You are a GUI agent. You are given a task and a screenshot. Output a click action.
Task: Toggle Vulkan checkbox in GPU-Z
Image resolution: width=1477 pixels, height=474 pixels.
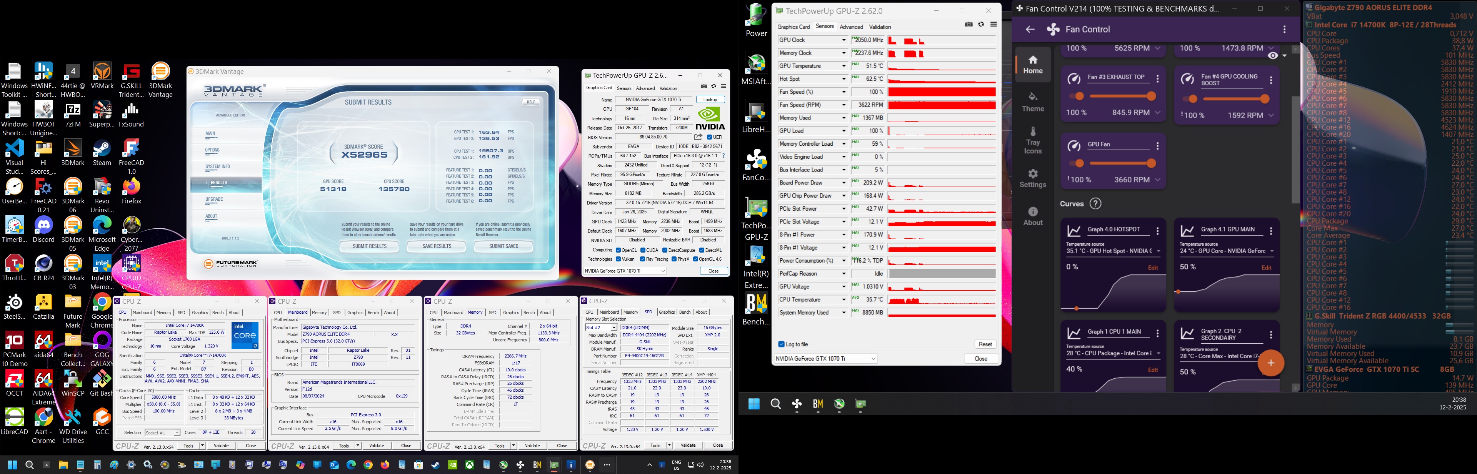point(618,259)
